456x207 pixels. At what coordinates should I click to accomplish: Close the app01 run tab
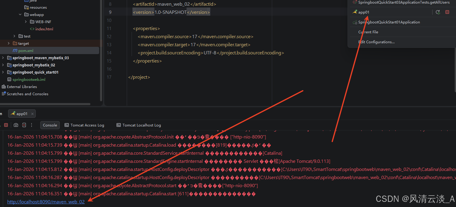(x=32, y=114)
